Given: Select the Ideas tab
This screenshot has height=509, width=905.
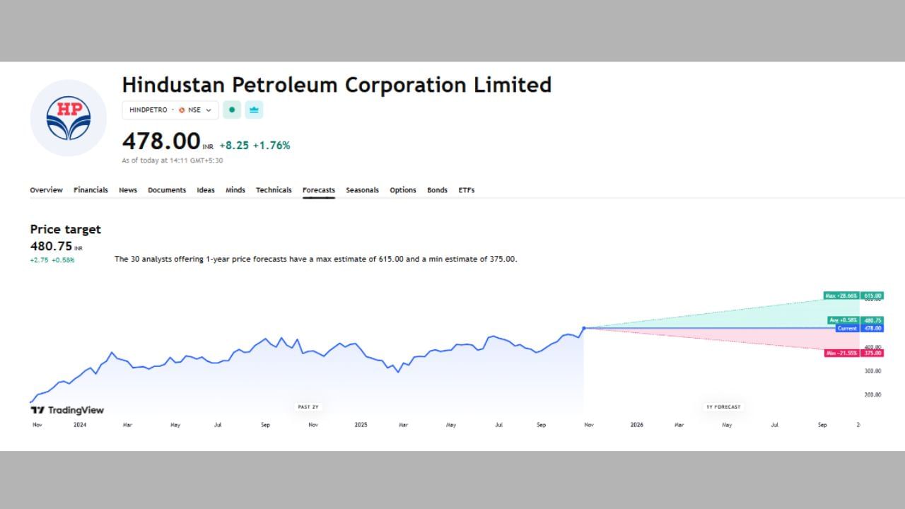Looking at the screenshot, I should tap(205, 189).
